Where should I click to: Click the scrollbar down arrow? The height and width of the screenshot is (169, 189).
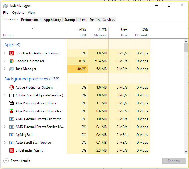186,152
